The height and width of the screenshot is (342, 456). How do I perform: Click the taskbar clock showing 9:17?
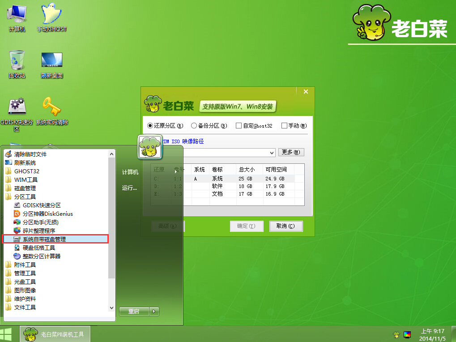tap(433, 335)
